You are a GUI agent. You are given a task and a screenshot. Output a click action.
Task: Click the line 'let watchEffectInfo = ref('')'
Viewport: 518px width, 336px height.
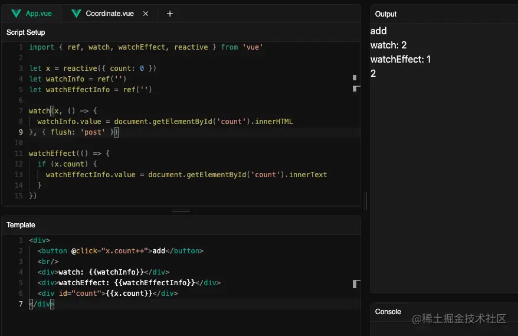pyautogui.click(x=90, y=89)
